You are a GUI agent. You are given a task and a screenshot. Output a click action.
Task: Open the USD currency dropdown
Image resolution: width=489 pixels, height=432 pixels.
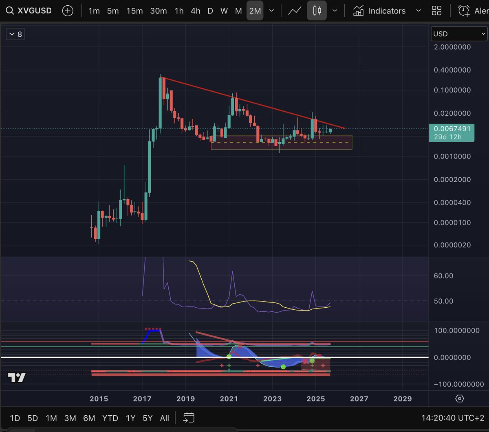tap(459, 34)
